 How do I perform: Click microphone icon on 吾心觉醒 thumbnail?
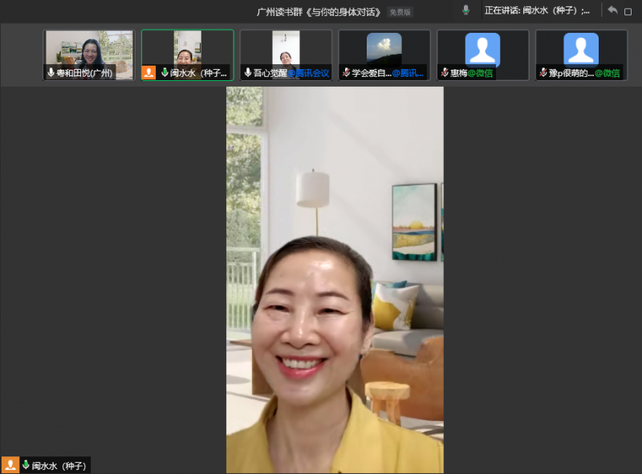point(248,73)
